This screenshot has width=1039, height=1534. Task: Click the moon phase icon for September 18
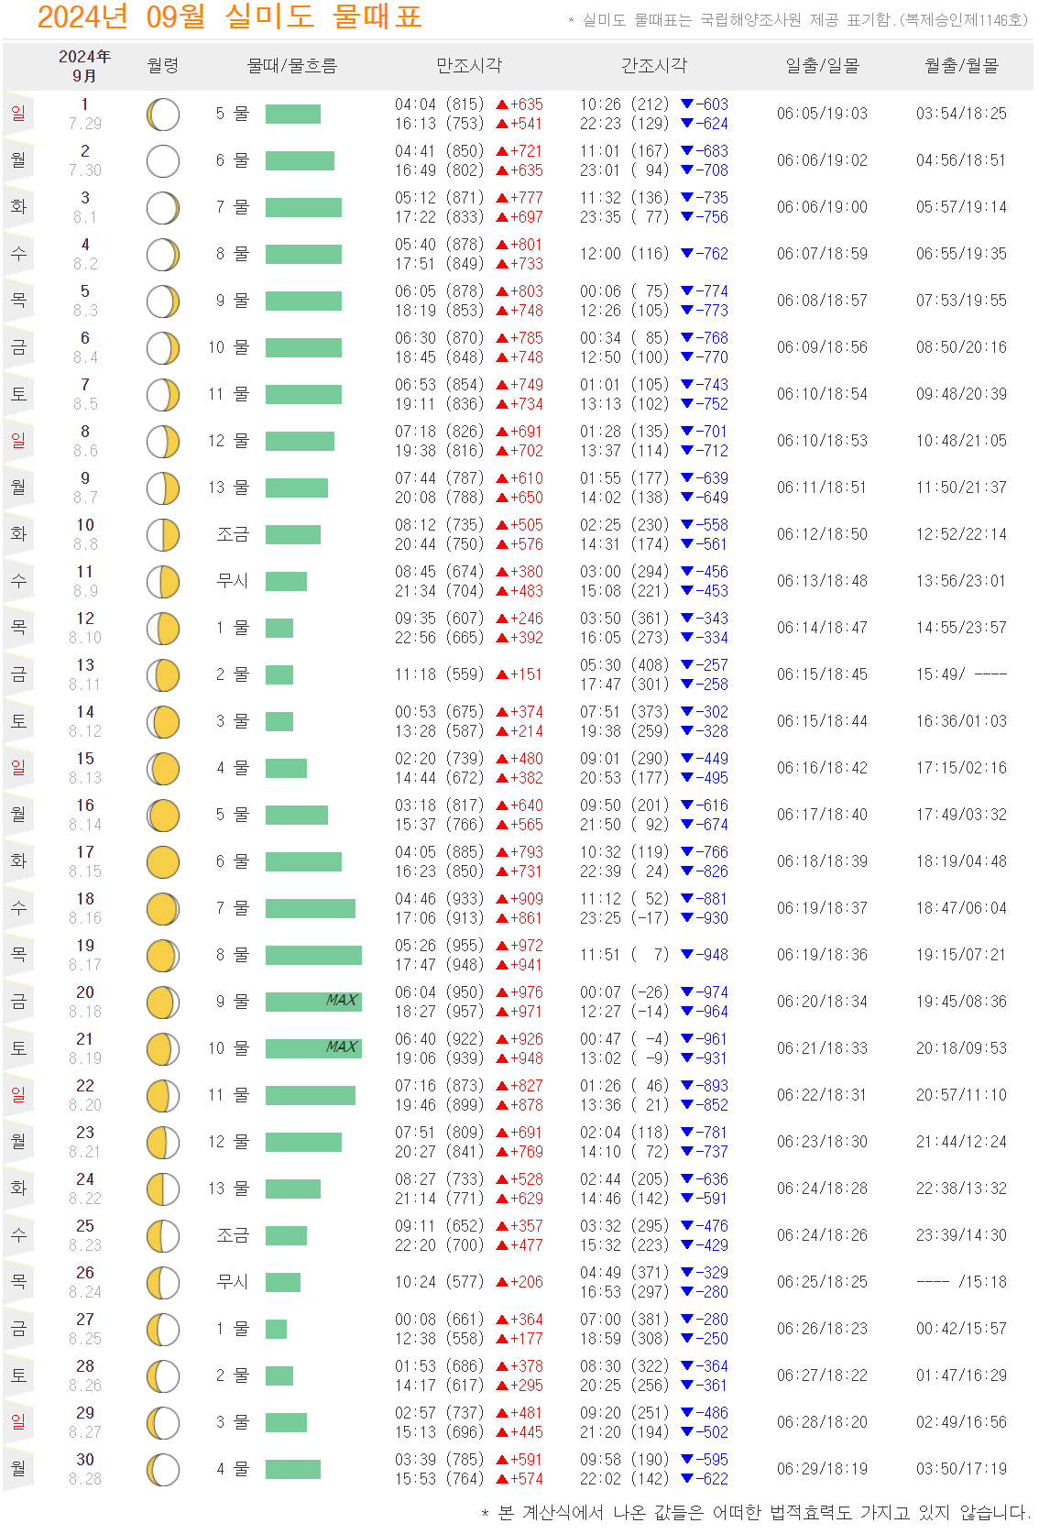163,909
